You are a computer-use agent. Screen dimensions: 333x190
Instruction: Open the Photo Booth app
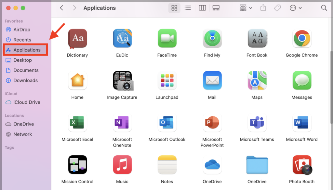pyautogui.click(x=302, y=165)
